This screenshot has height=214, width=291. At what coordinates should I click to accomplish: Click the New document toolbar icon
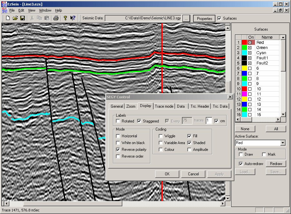(8, 18)
